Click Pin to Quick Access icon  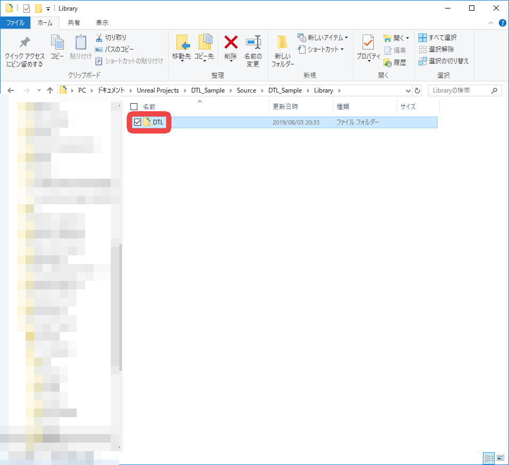[x=24, y=43]
